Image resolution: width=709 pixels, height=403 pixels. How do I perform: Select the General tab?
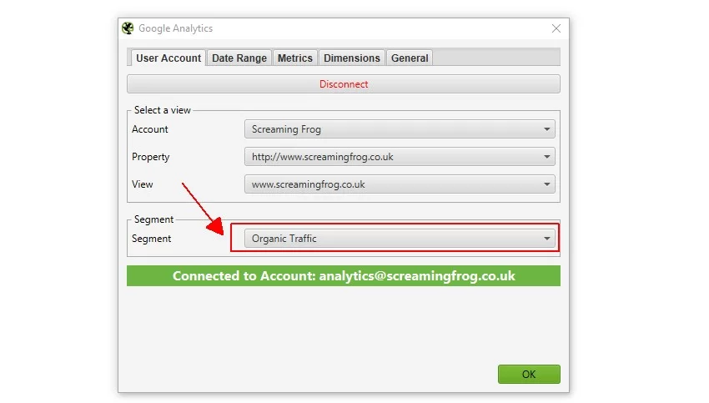[410, 58]
